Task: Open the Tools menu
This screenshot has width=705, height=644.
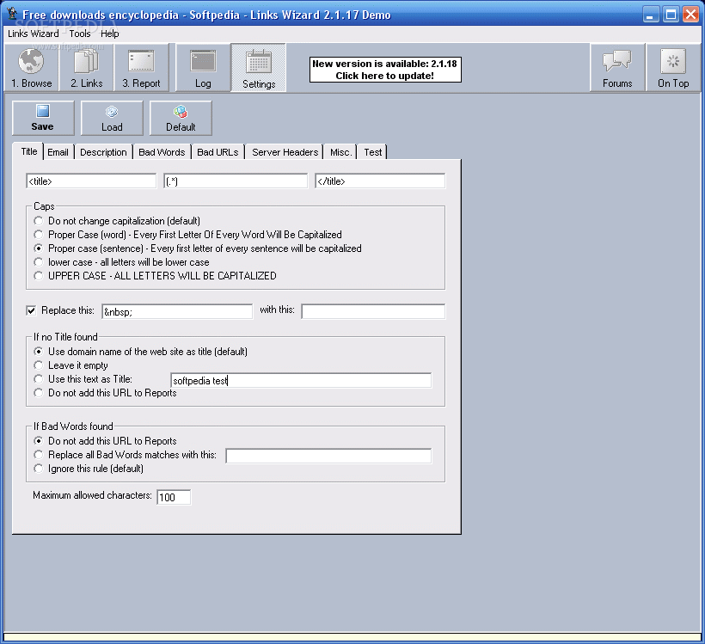Action: coord(80,34)
